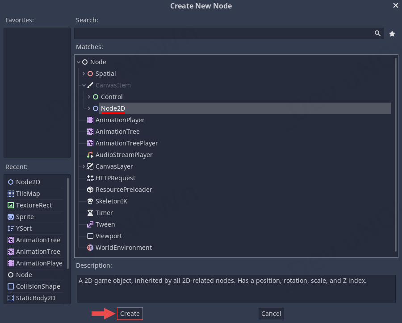
Task: Click the WorldEnvironment globe icon
Action: pos(90,248)
